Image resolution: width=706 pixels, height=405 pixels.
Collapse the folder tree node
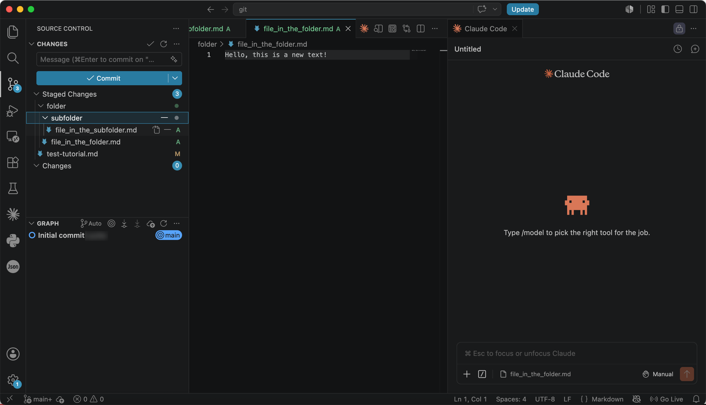pyautogui.click(x=41, y=106)
